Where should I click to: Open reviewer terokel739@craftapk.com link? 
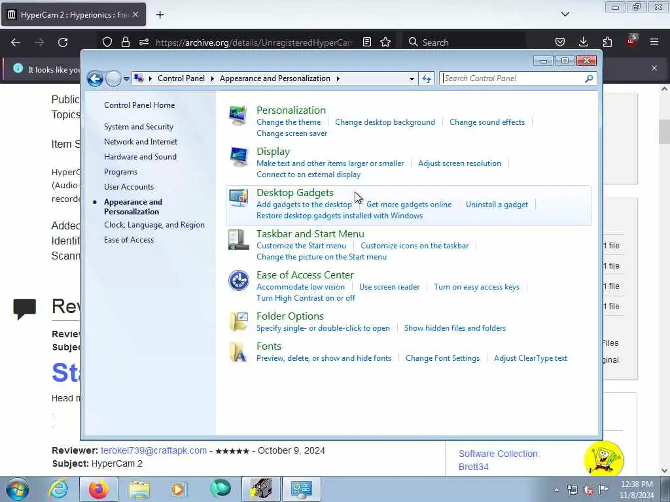(x=154, y=450)
